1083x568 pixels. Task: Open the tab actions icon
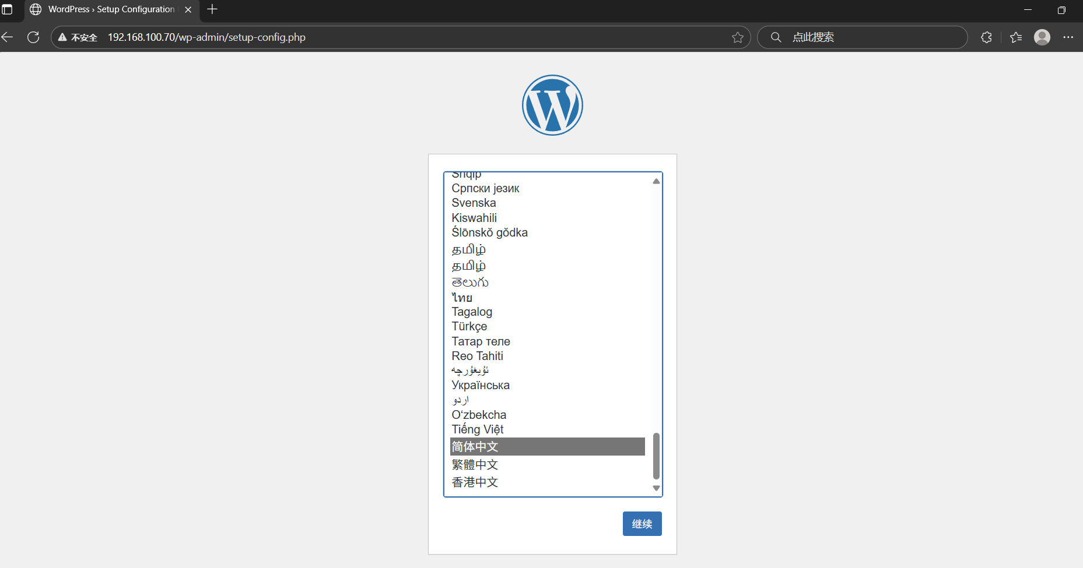point(7,9)
